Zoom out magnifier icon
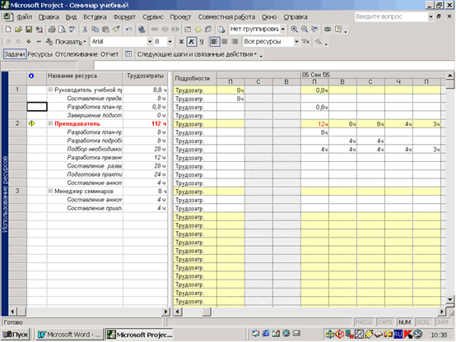Viewport: 456px width, 342px height. pyautogui.click(x=305, y=30)
